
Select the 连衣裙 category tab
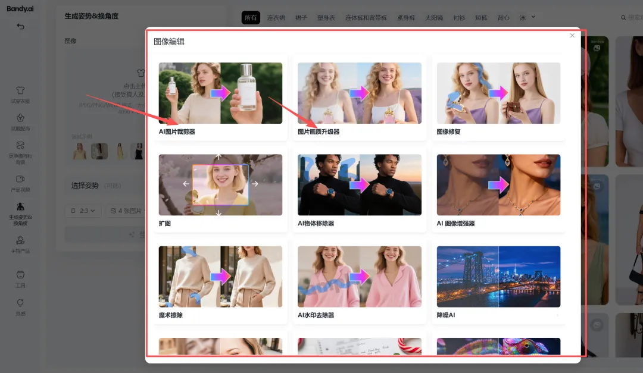[276, 18]
